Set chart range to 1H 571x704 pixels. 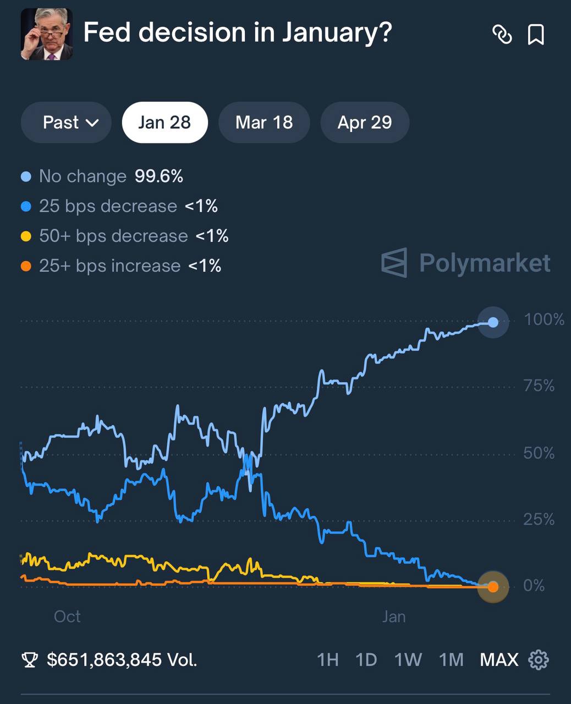[328, 659]
